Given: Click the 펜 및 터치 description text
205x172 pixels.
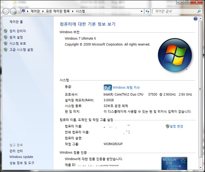Looking at the screenshot, I should [147, 112].
